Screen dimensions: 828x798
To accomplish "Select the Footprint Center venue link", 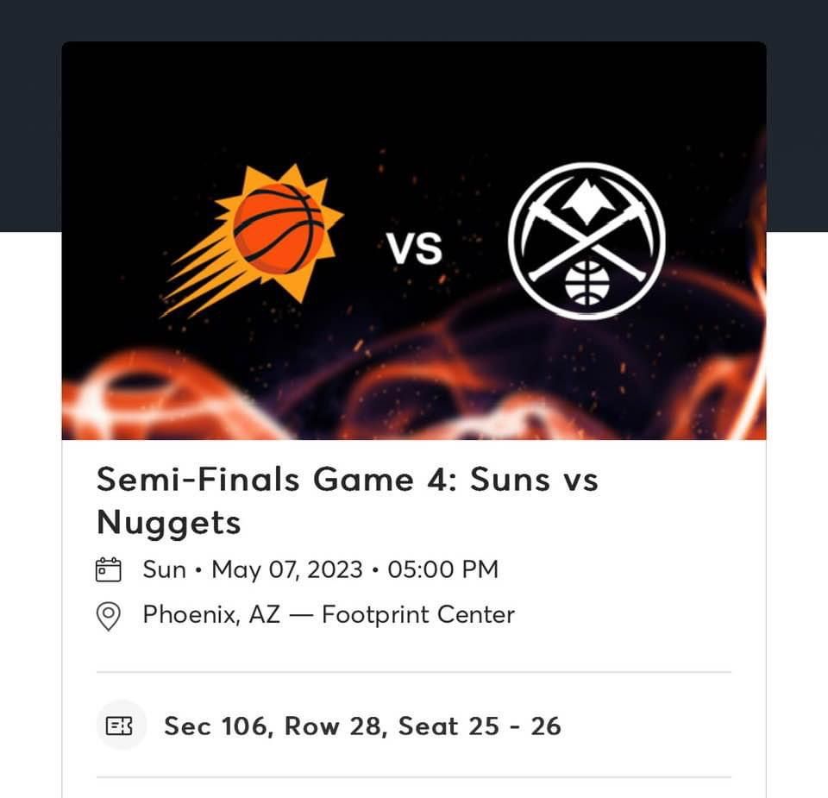I will coord(418,615).
